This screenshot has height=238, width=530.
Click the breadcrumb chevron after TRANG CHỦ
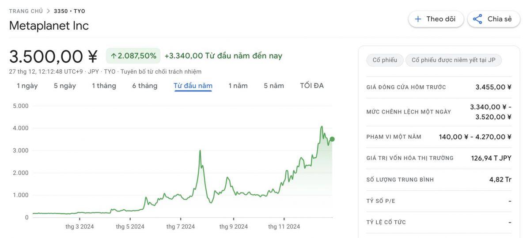click(x=48, y=11)
